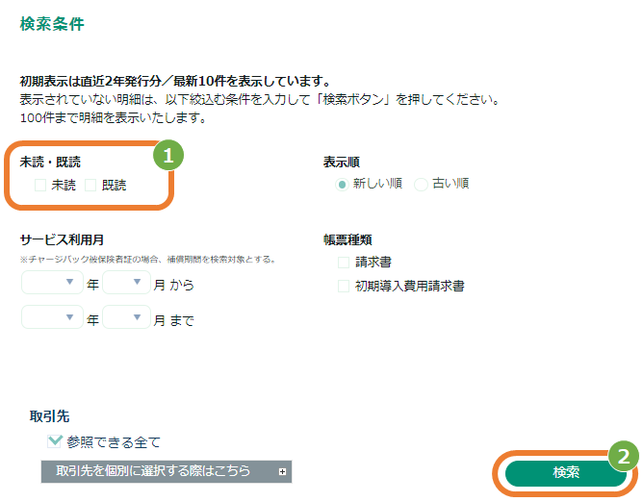Viewport: 643px width, 502px height.
Task: Select the 古い順 radio button
Action: [x=422, y=185]
